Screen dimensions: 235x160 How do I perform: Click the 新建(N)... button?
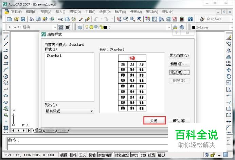pos(179,64)
